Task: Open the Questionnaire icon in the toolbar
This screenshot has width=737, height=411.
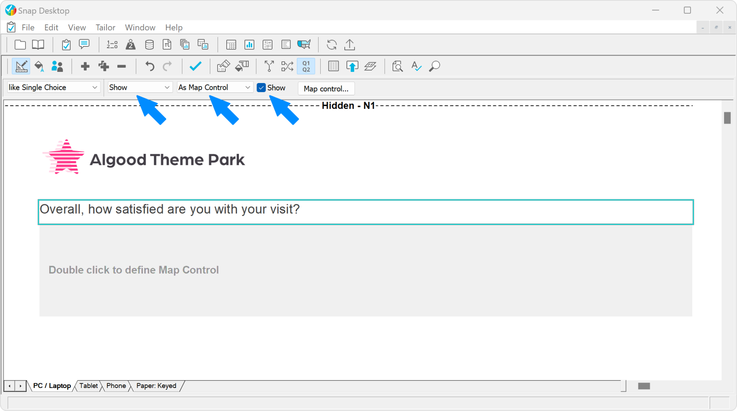Action: tap(66, 45)
